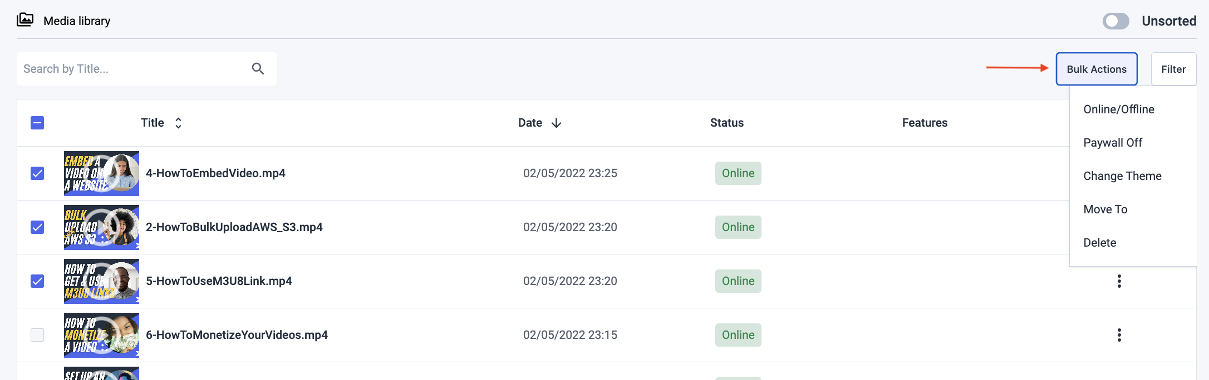
Task: Sort by Title using the up-down arrows
Action: click(x=178, y=123)
